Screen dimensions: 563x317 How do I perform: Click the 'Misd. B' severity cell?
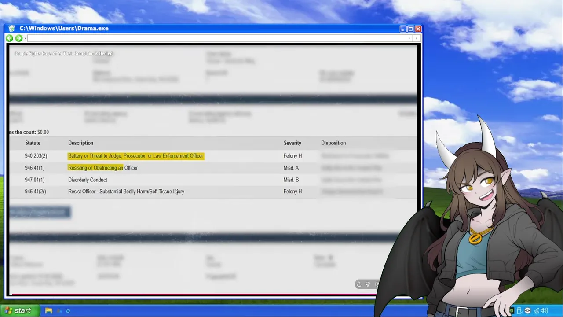(291, 180)
